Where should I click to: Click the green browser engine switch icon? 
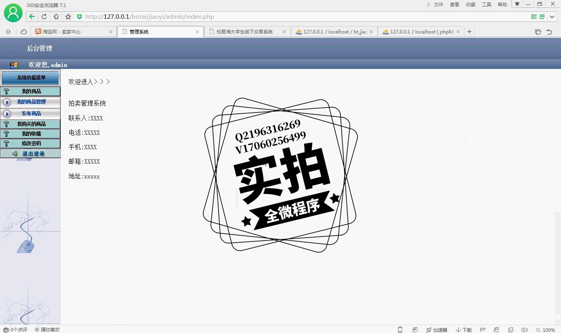542,16
